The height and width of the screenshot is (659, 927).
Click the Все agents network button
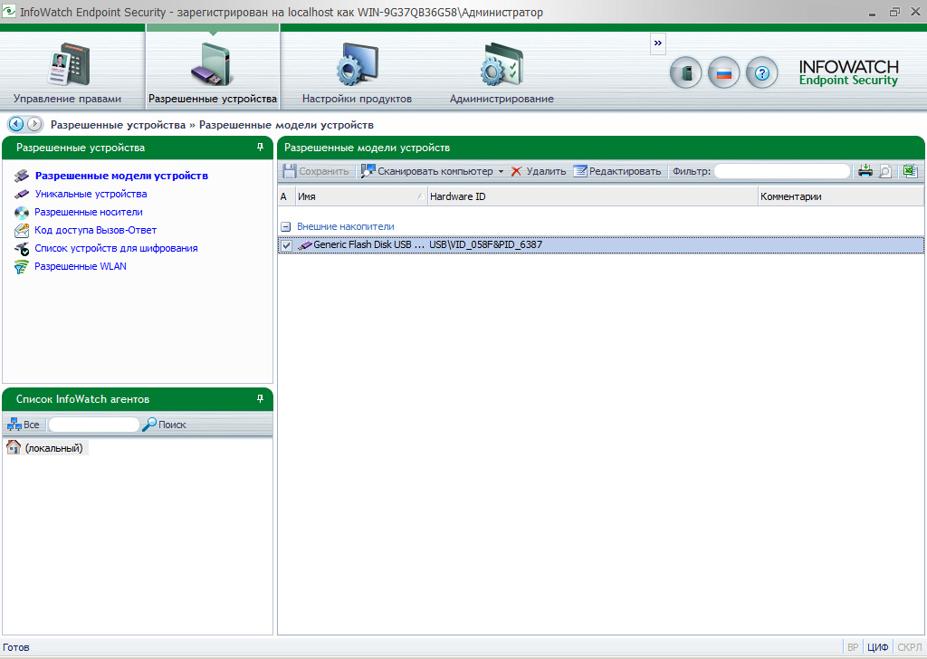pos(24,425)
